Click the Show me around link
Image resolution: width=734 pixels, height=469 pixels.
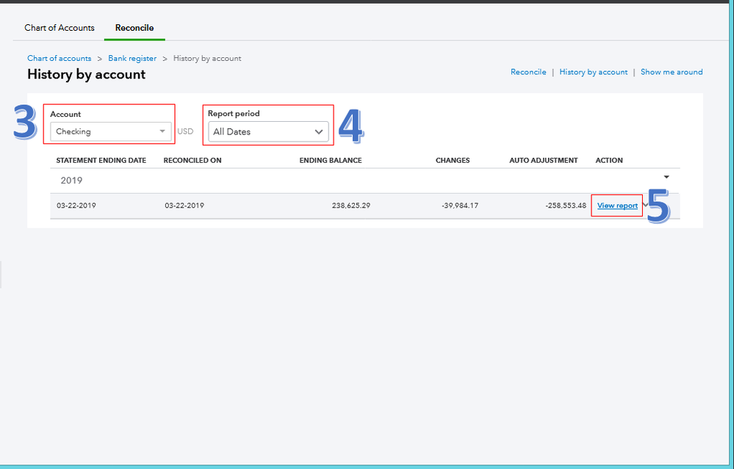click(x=672, y=72)
